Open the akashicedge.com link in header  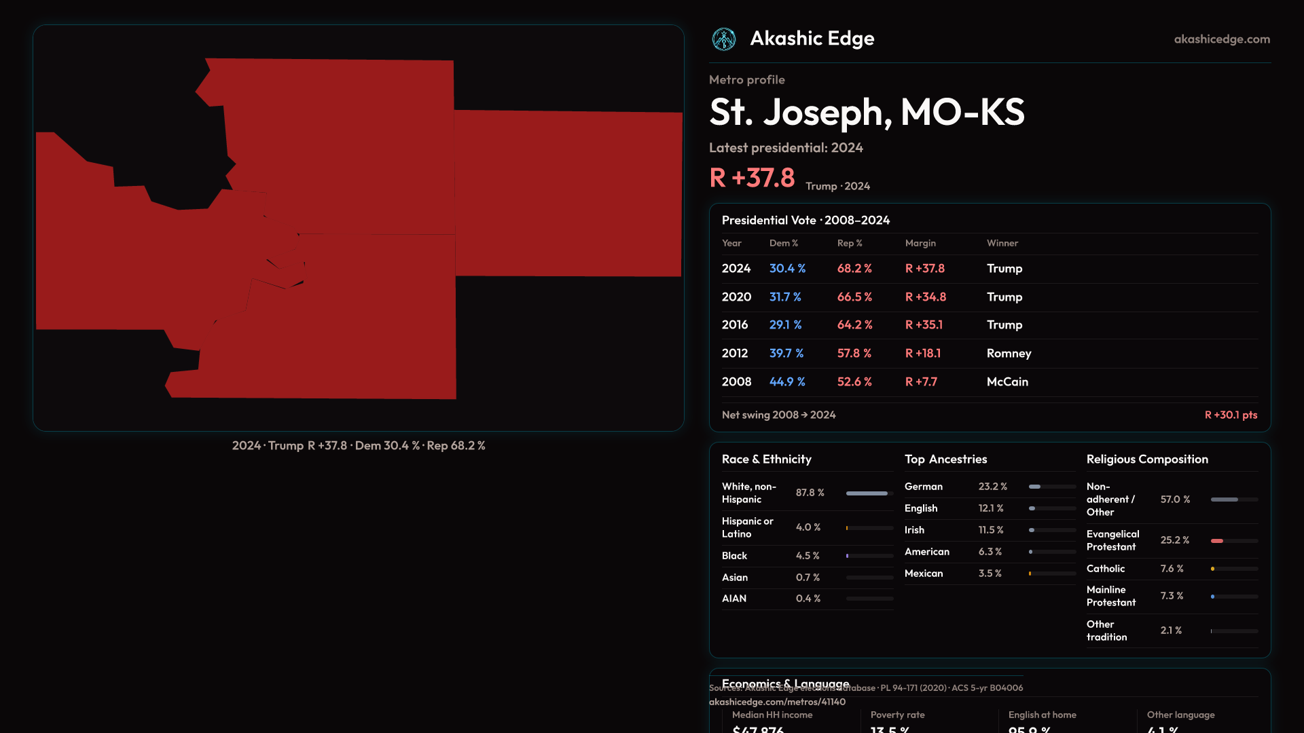[1221, 39]
